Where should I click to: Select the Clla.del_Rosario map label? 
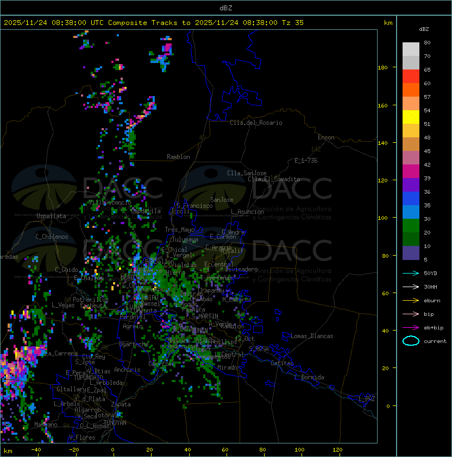click(256, 123)
